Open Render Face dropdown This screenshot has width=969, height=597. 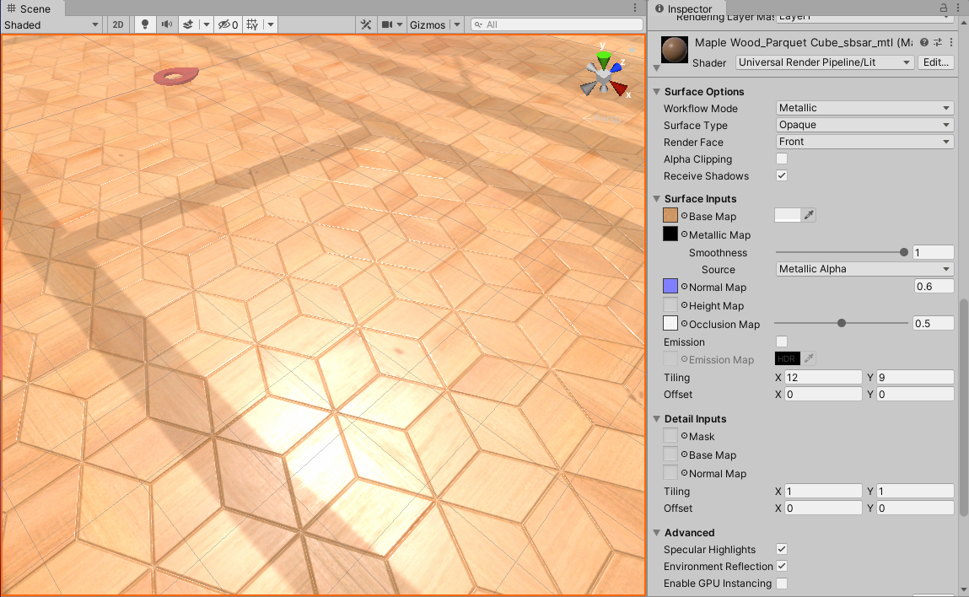pos(864,142)
